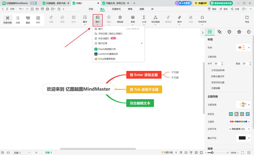This screenshot has height=155, width=254.
Task: Choose Emoji海量剪贴画 from the image menu
Action: (118, 59)
